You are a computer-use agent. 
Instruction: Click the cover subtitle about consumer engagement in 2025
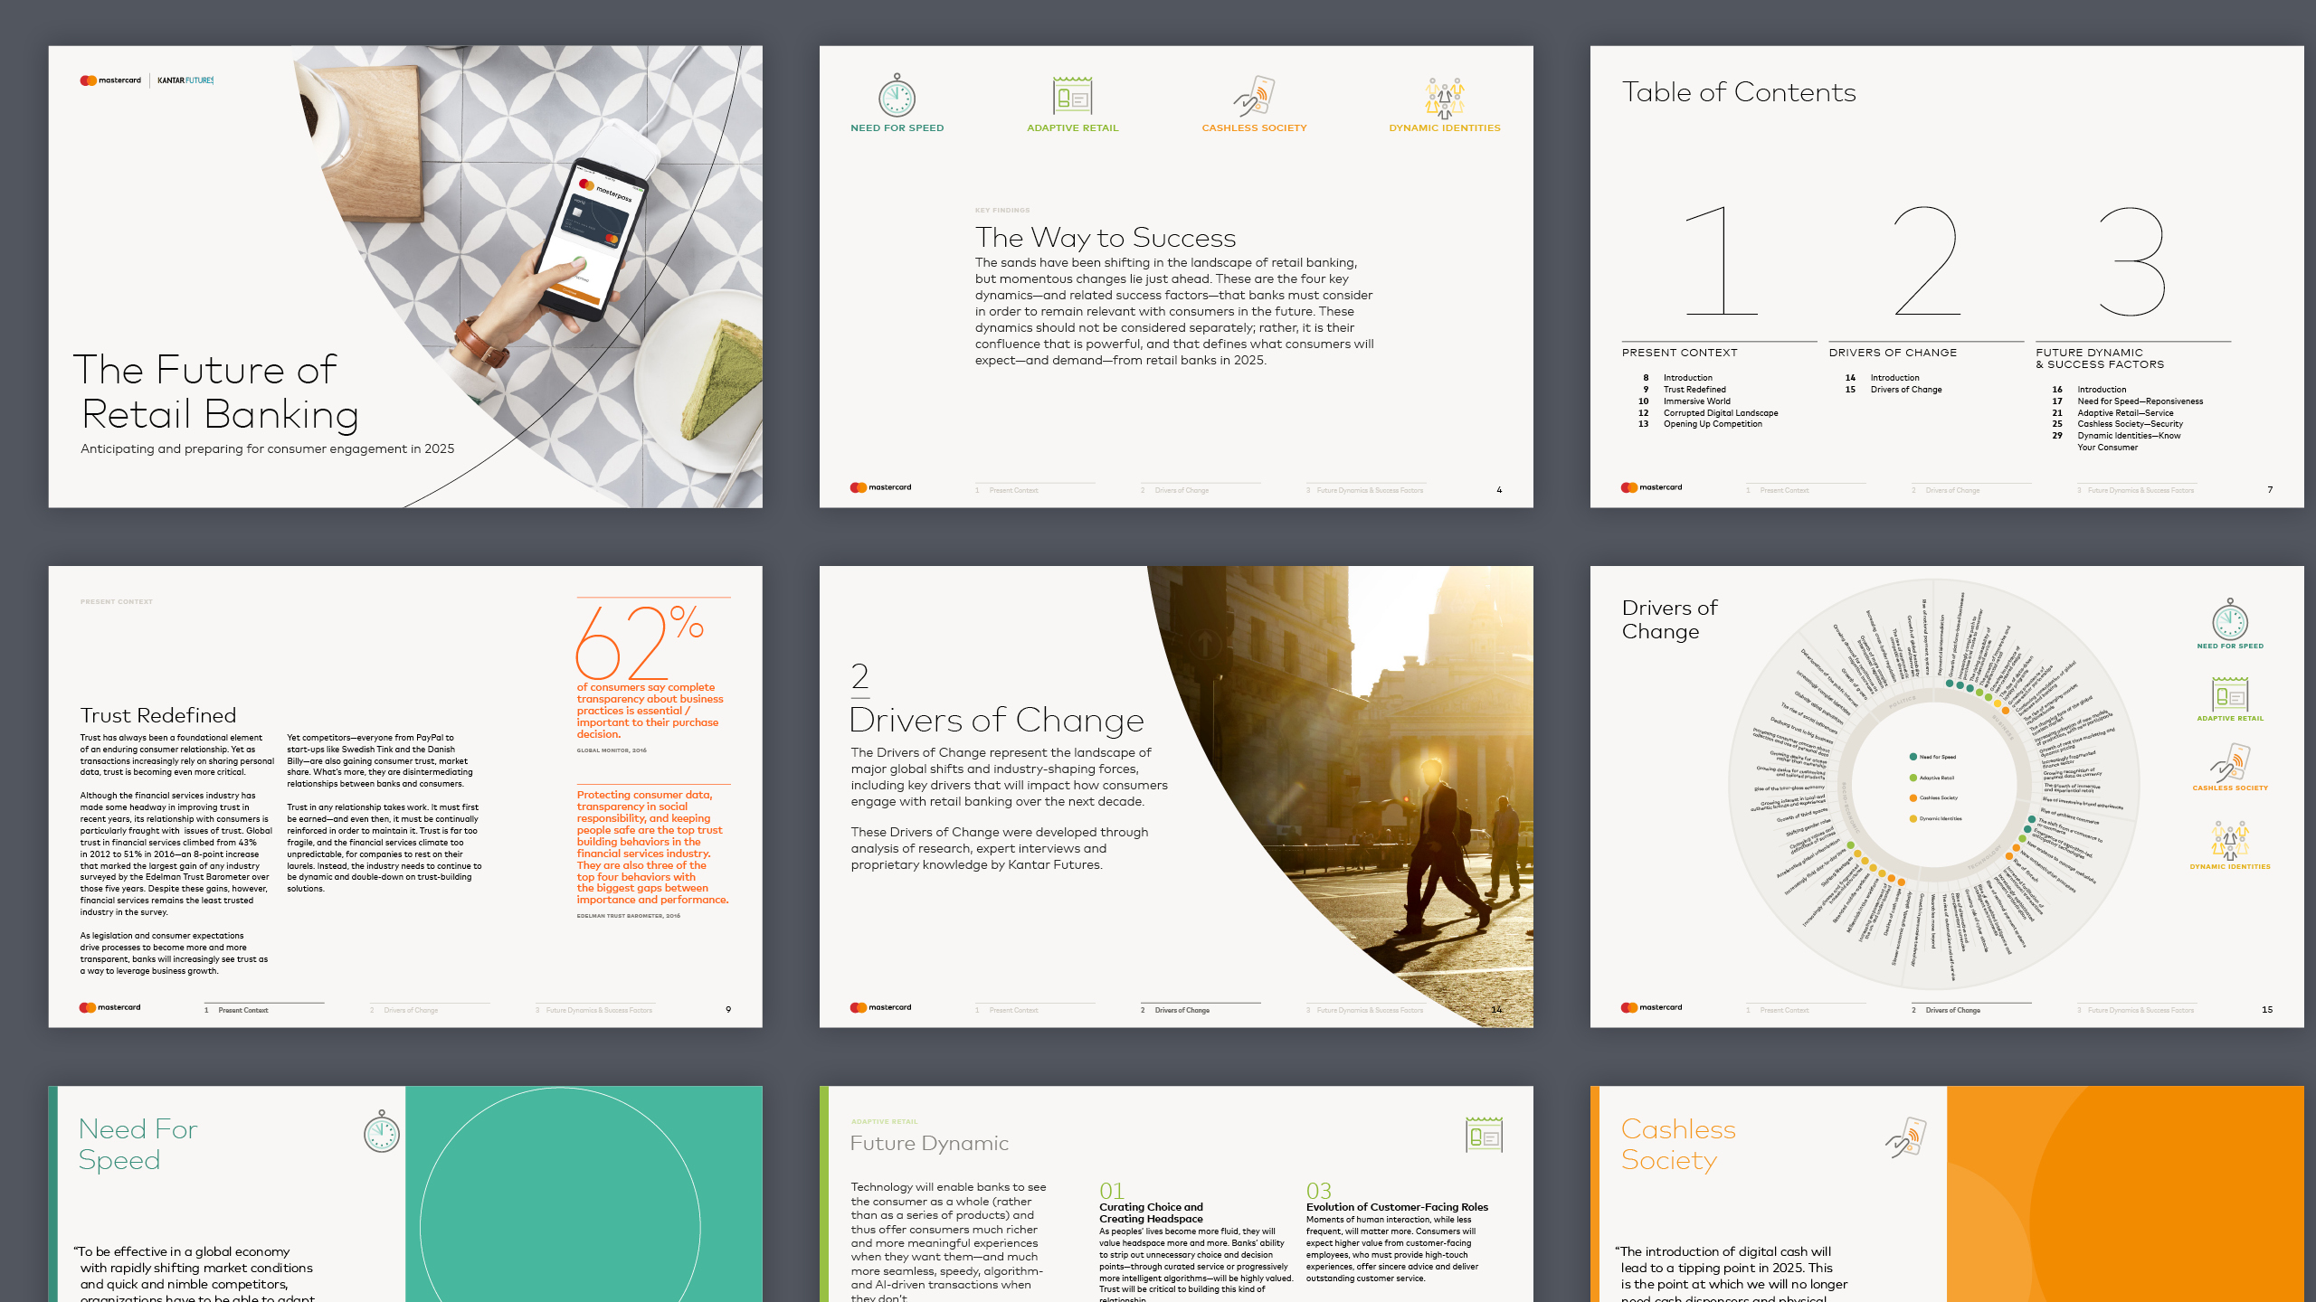point(267,449)
